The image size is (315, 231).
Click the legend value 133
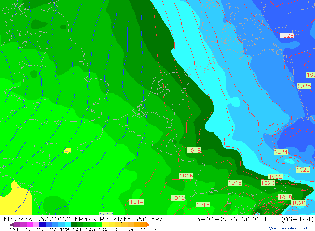click(x=90, y=229)
